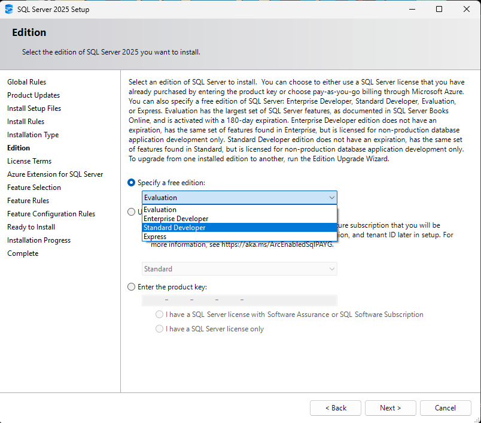Select the 'Enter the product key' radio button
This screenshot has width=481, height=423.
tap(132, 287)
